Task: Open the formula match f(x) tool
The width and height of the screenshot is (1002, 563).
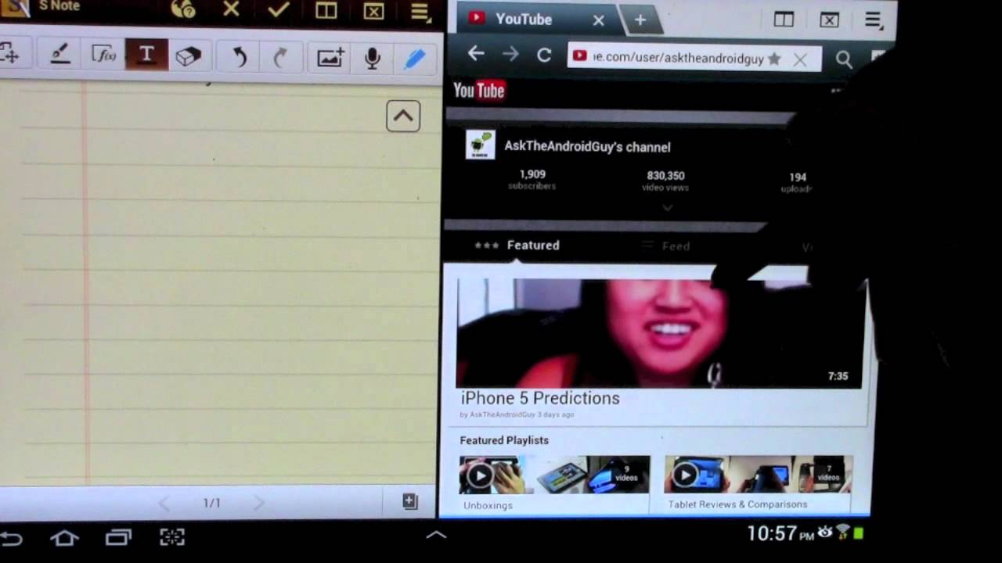Action: [x=103, y=56]
